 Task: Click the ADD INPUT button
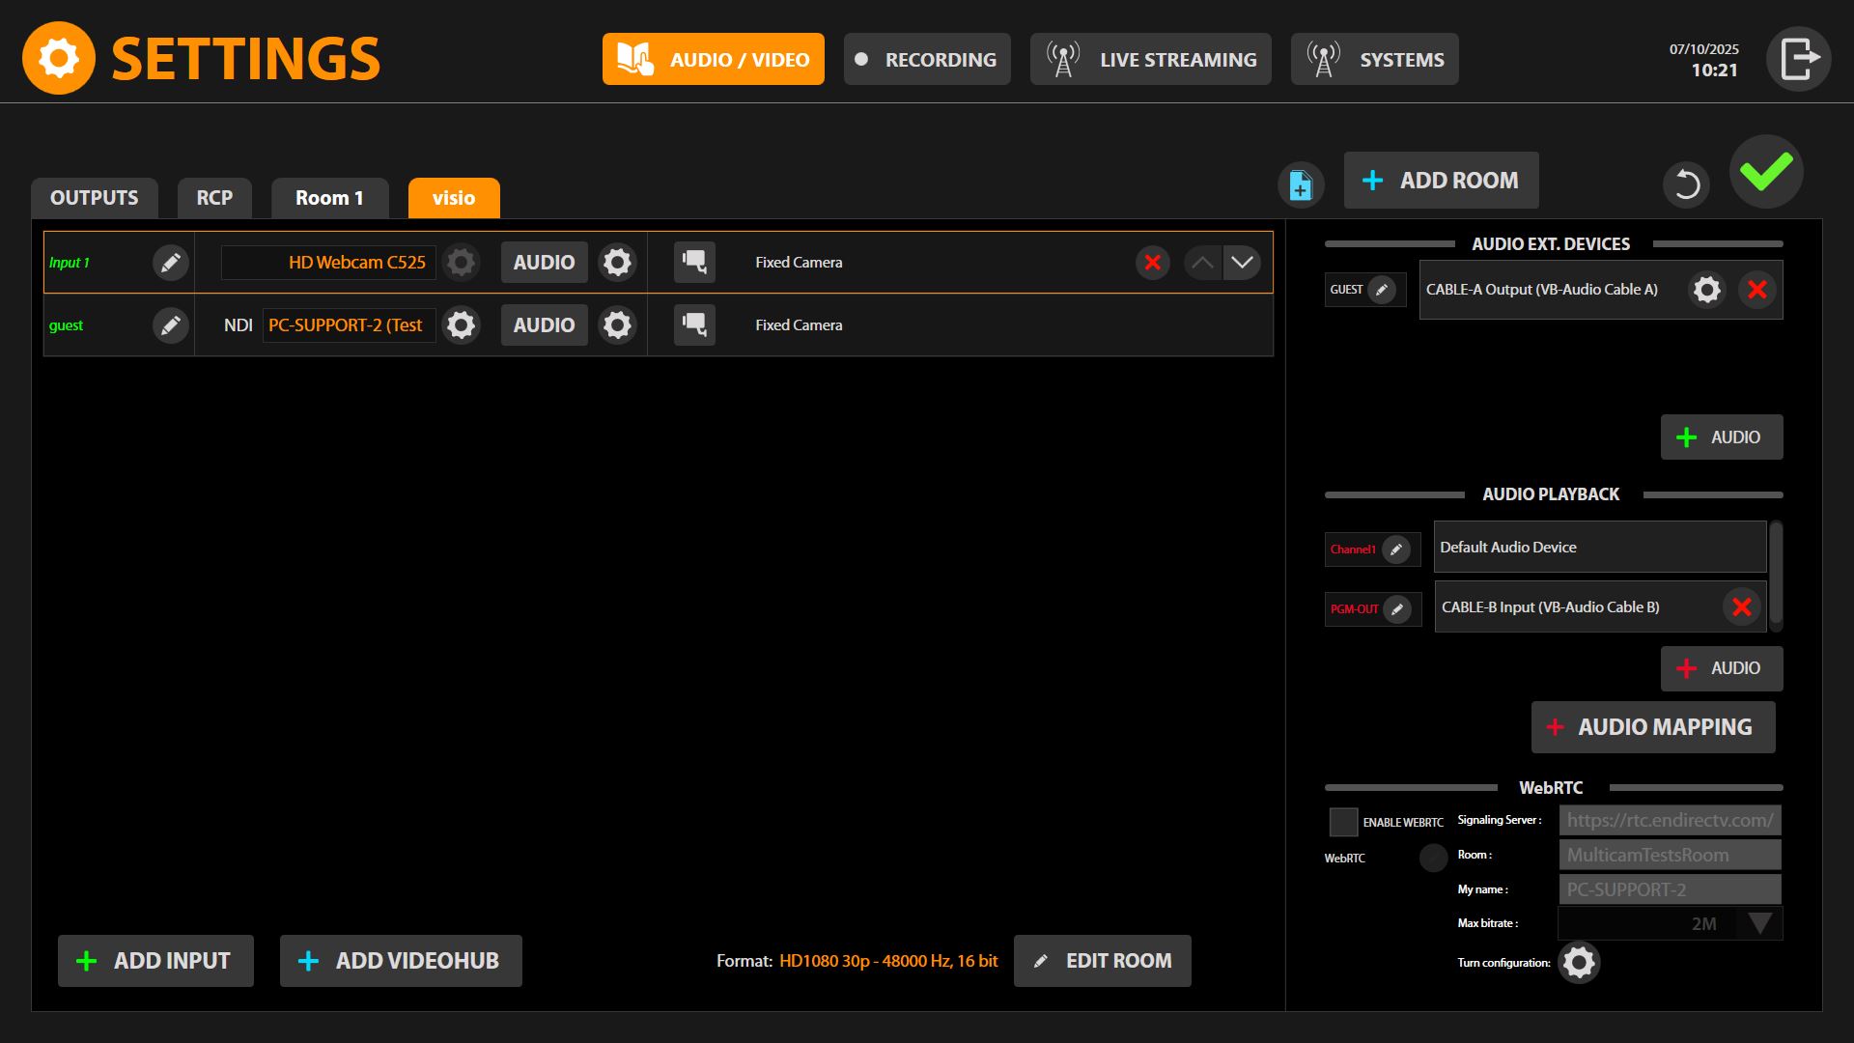pyautogui.click(x=155, y=961)
